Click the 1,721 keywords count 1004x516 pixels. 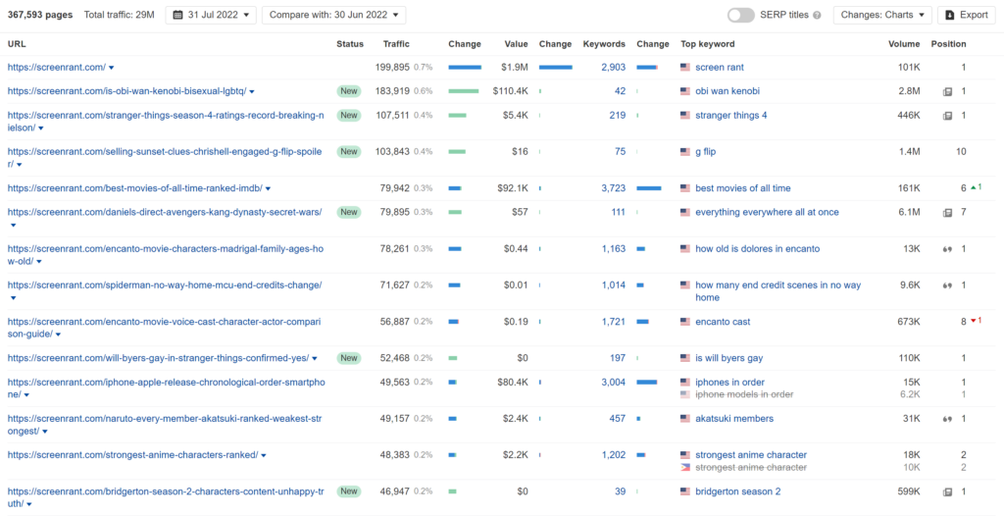(614, 322)
